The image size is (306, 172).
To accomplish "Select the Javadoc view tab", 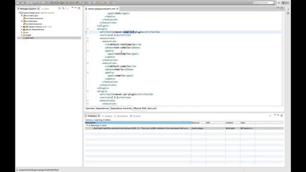I will (x=107, y=116).
